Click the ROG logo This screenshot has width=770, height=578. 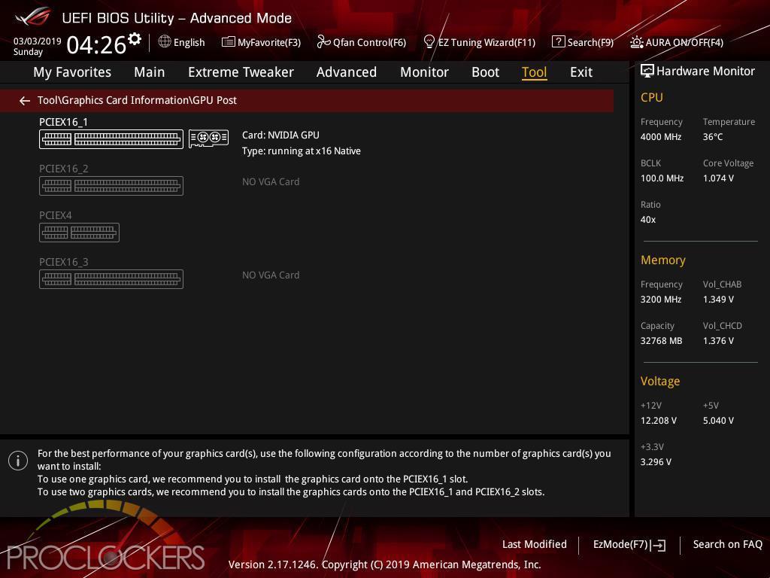(33, 17)
